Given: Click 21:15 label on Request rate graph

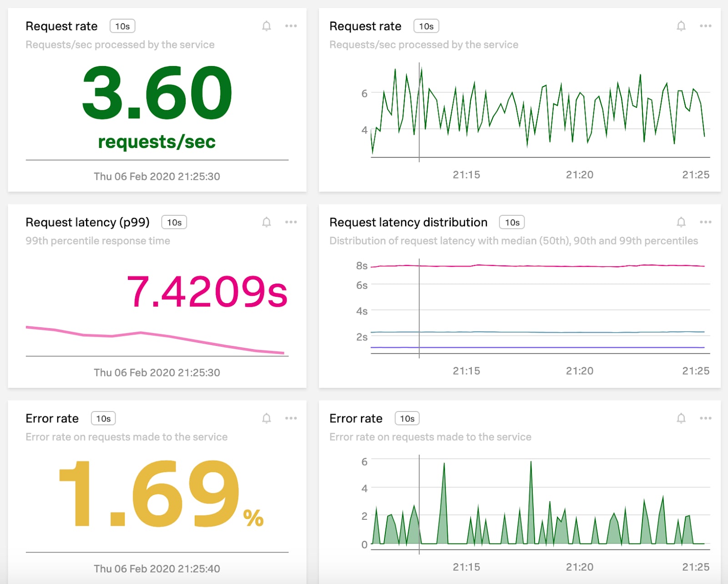Looking at the screenshot, I should click(x=466, y=175).
